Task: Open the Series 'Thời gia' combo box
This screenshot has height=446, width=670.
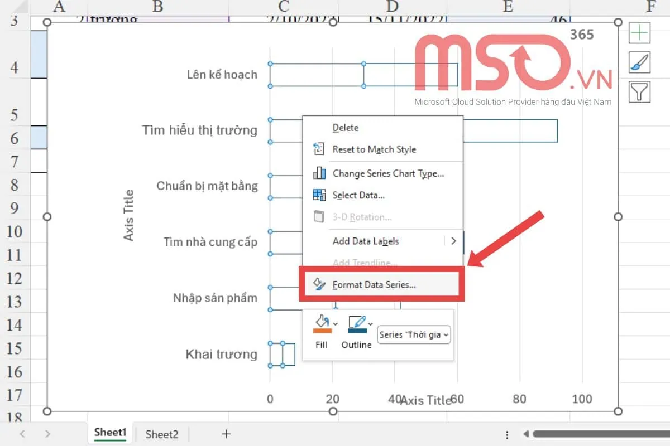Action: (x=414, y=334)
